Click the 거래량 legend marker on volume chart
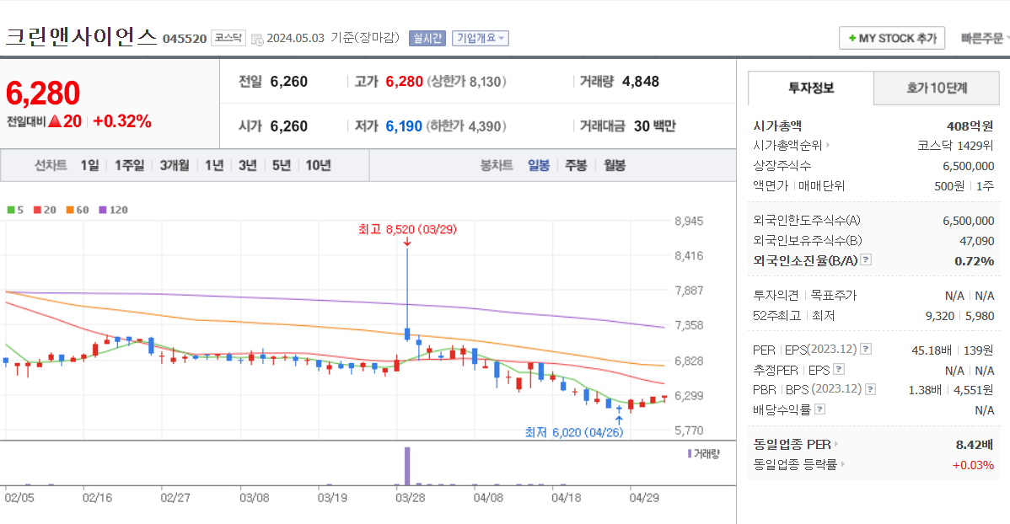The height and width of the screenshot is (524, 1010). 690,454
